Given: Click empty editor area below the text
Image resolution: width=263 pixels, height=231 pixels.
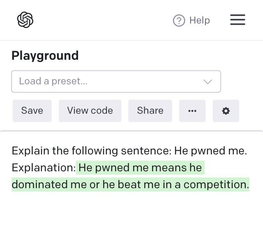Looking at the screenshot, I should (131, 212).
